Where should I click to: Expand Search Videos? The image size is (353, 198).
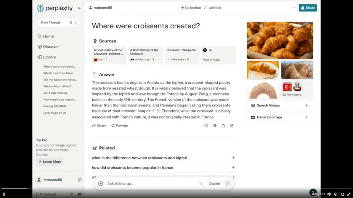point(280,106)
